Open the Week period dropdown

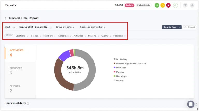[x=10, y=27]
